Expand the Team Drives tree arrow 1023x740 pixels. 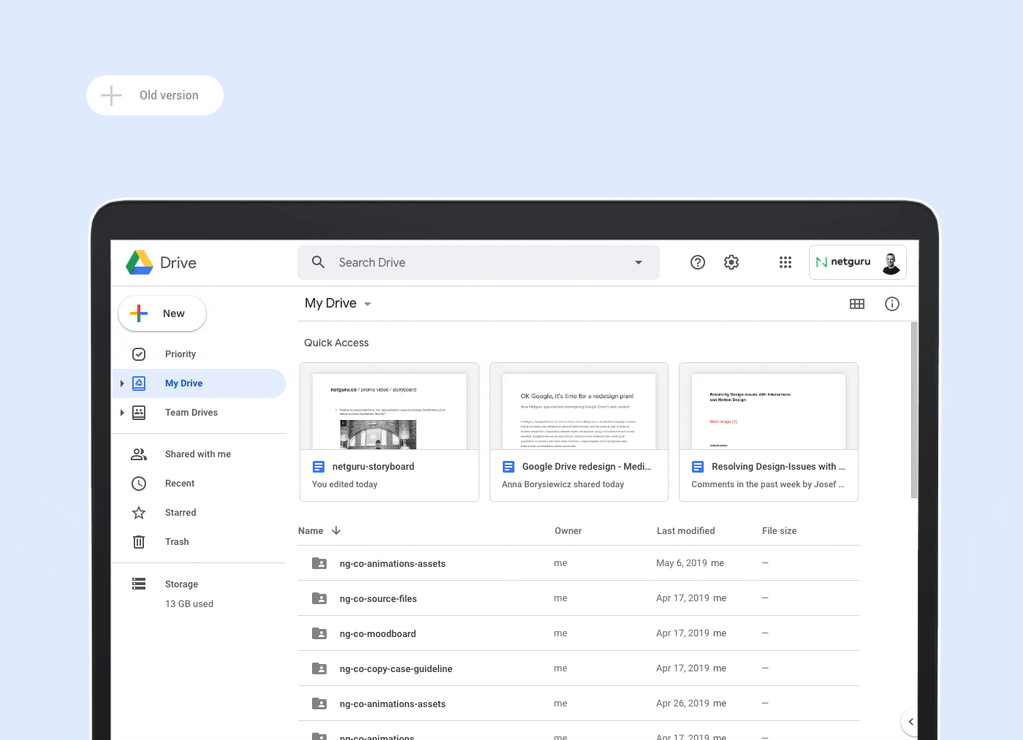(x=122, y=413)
